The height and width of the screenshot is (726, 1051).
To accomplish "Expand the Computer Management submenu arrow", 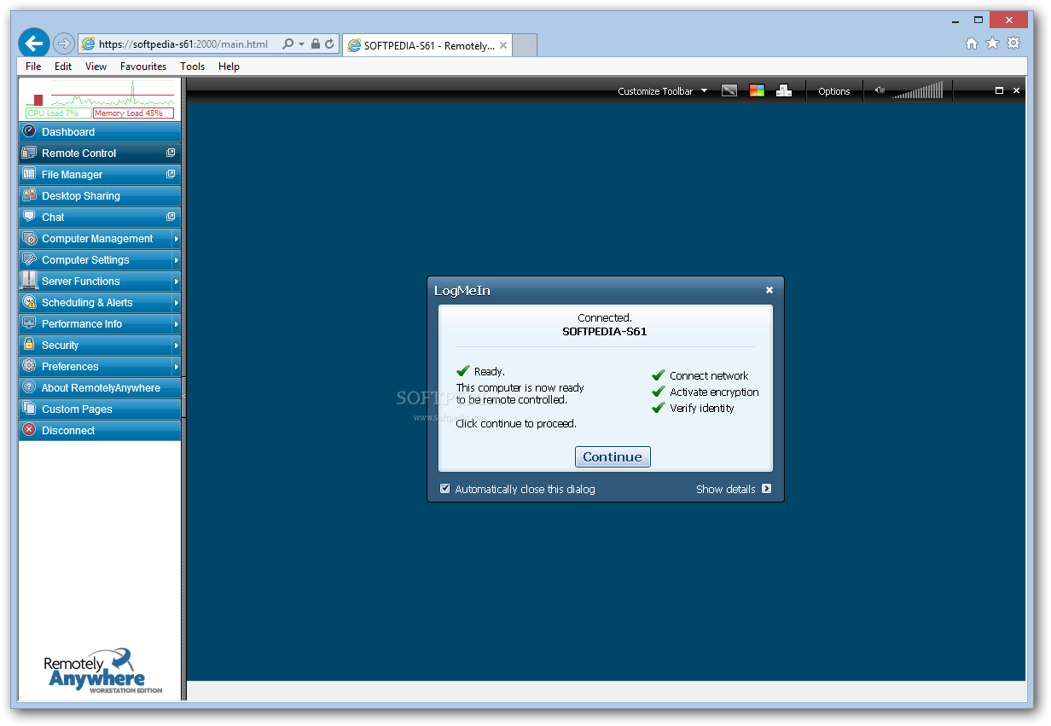I will pos(177,239).
